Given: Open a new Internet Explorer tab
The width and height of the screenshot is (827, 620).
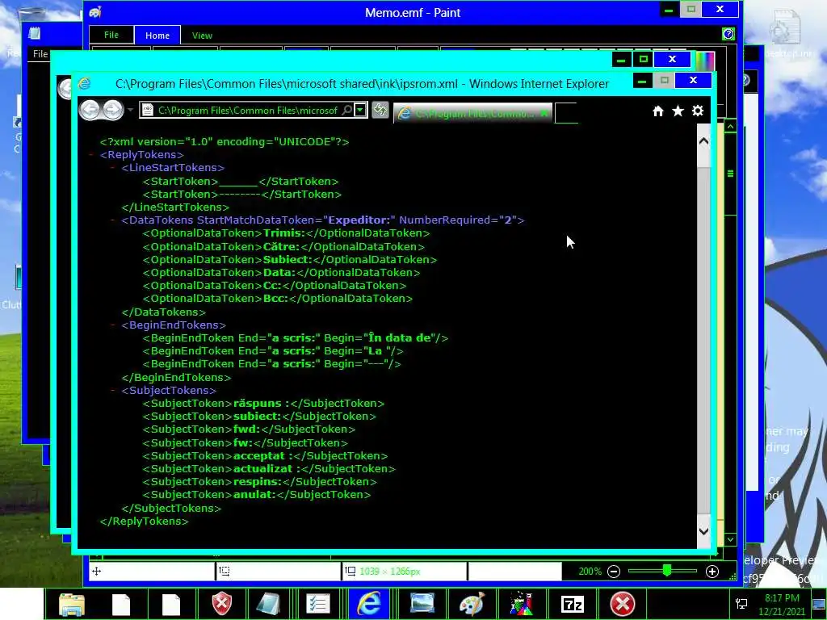Looking at the screenshot, I should (x=566, y=113).
